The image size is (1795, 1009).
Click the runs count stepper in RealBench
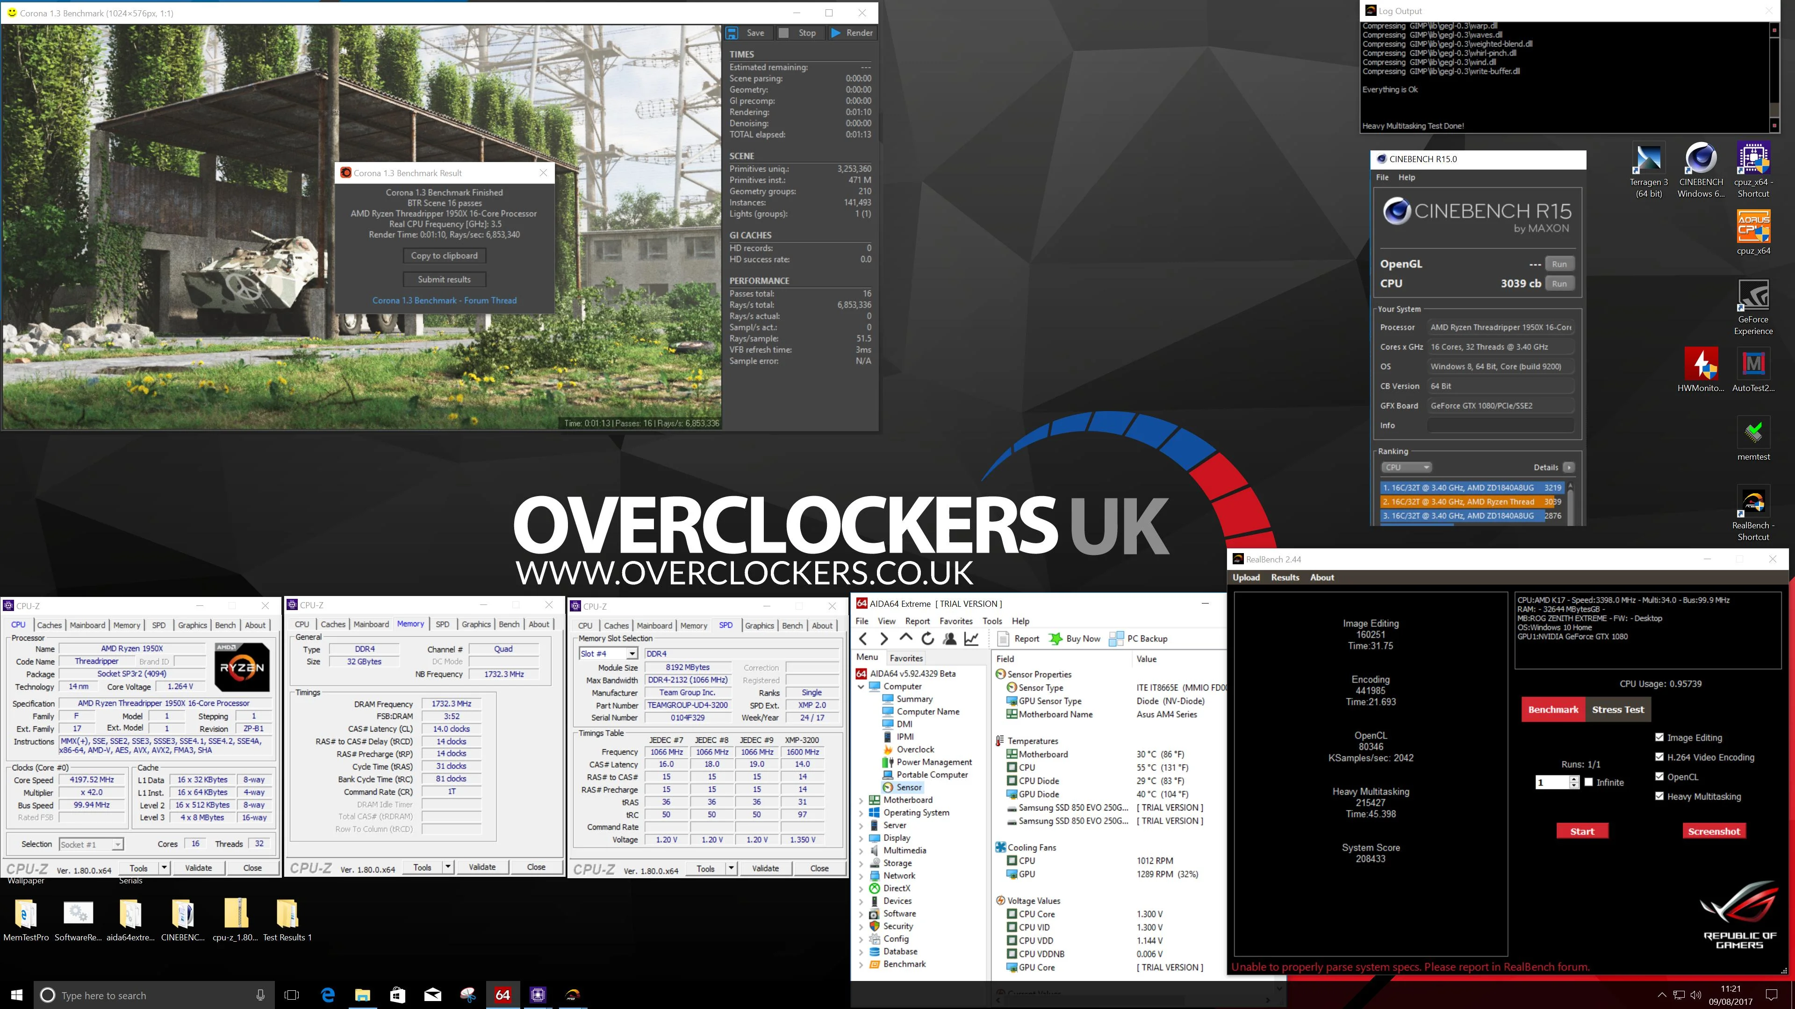(x=1574, y=783)
